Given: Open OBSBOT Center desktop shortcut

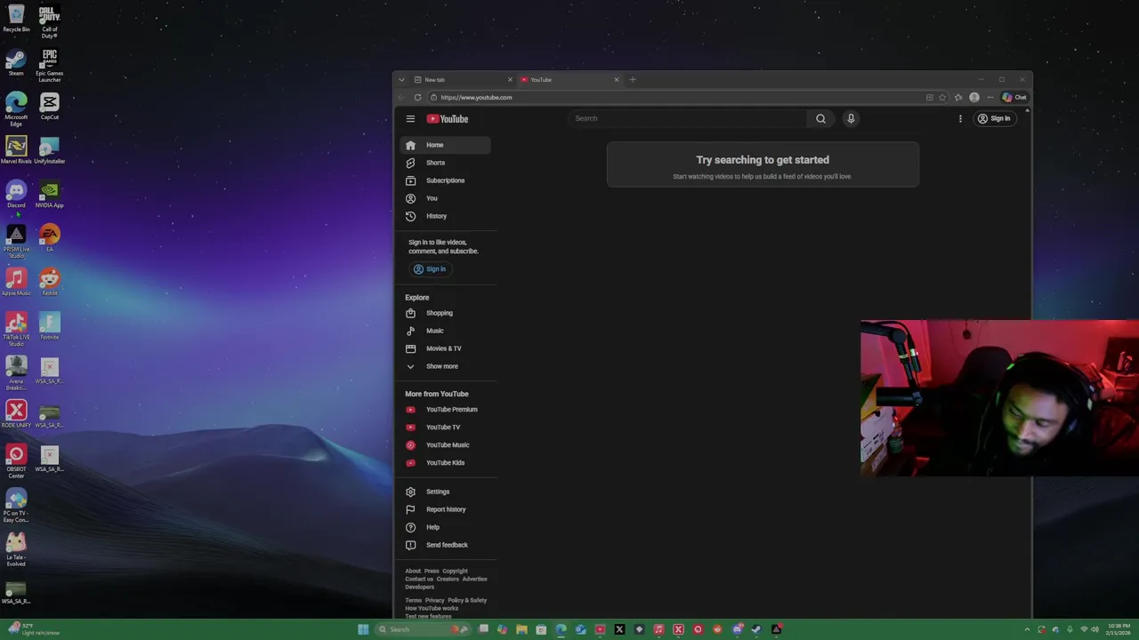Looking at the screenshot, I should 16,462.
